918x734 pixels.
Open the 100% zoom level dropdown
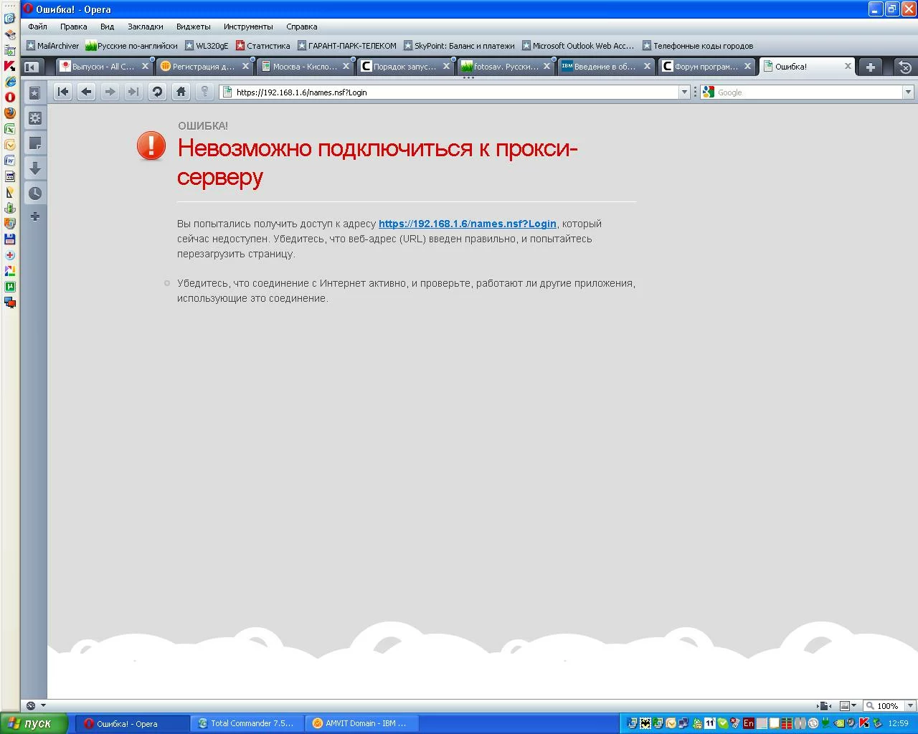910,706
